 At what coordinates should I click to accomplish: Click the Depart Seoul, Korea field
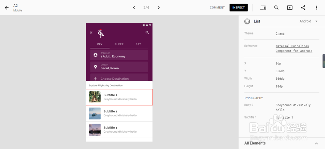pyautogui.click(x=119, y=67)
